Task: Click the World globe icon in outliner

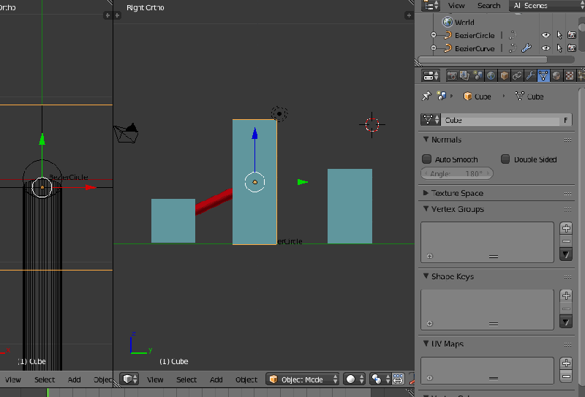Action: coord(448,22)
